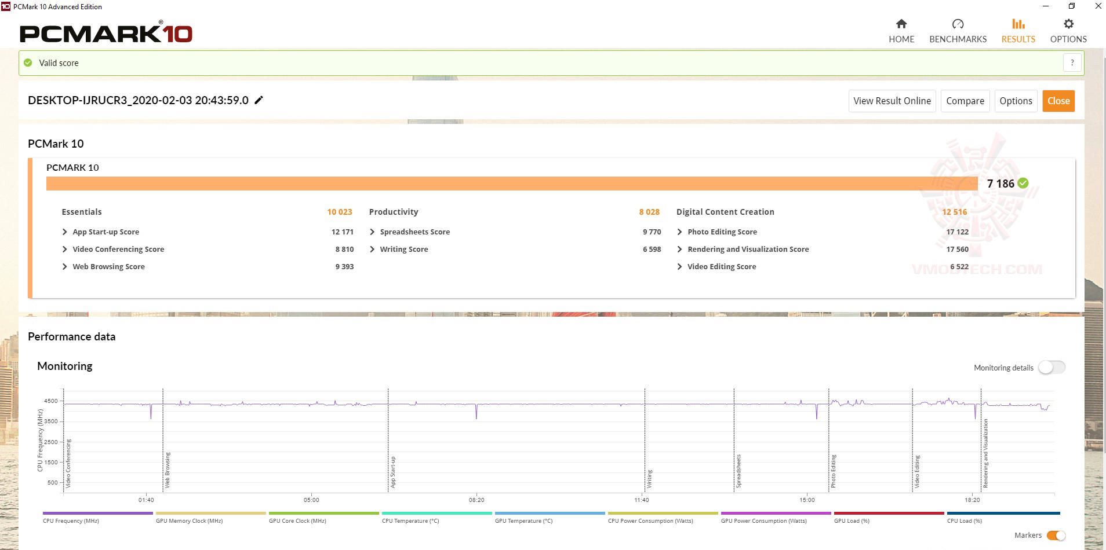1106x550 pixels.
Task: Click the Compare button
Action: pos(965,101)
